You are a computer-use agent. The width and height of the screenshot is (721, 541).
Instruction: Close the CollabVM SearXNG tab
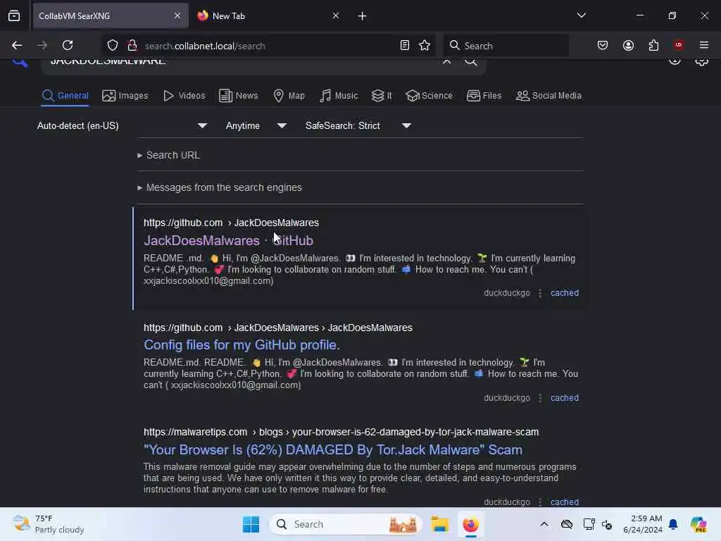177,15
